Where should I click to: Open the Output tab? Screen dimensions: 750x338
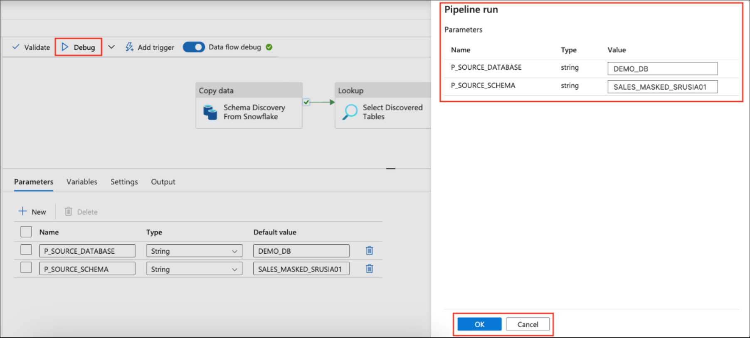[x=163, y=182]
